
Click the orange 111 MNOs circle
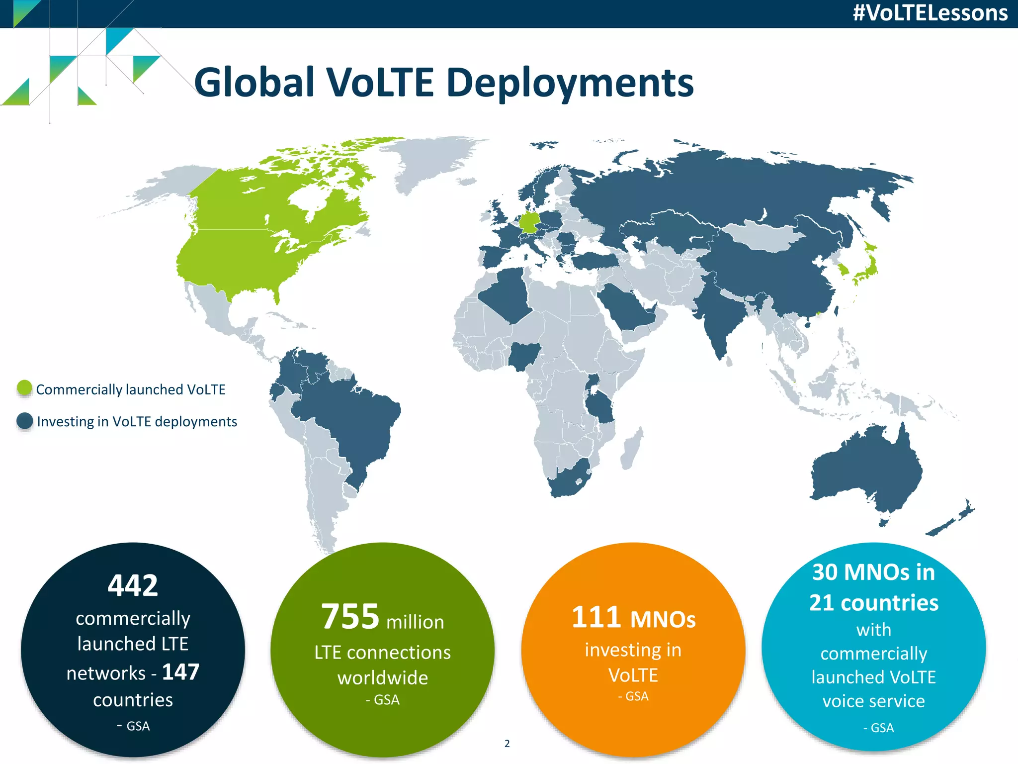tap(633, 649)
